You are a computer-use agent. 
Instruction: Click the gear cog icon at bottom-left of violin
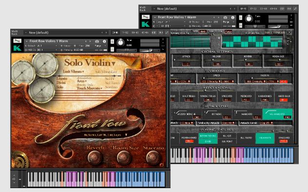tap(20, 159)
